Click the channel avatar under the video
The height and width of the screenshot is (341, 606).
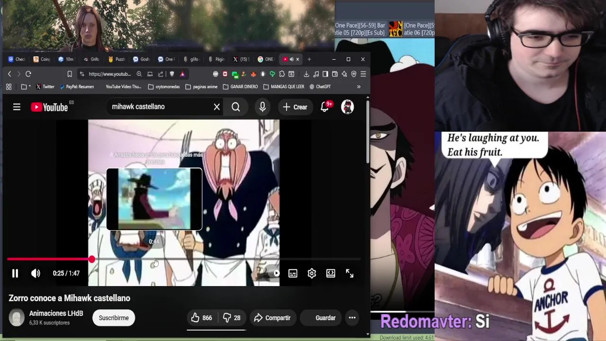click(17, 318)
